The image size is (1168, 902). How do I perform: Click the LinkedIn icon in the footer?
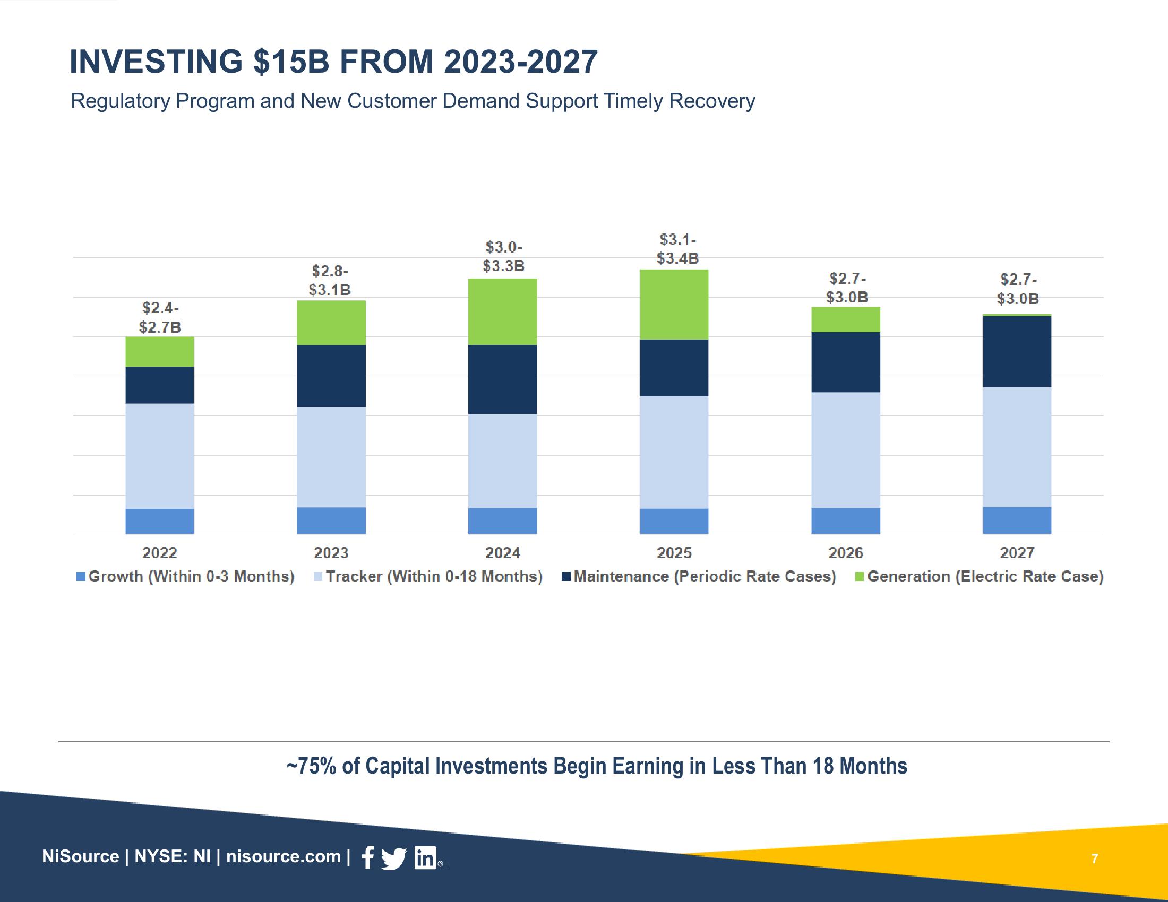pos(426,857)
